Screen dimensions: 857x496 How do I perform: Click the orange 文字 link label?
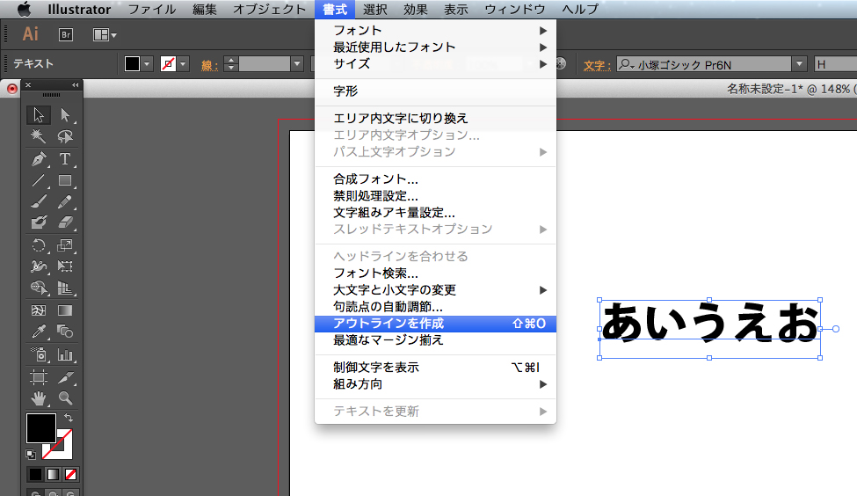(x=597, y=65)
